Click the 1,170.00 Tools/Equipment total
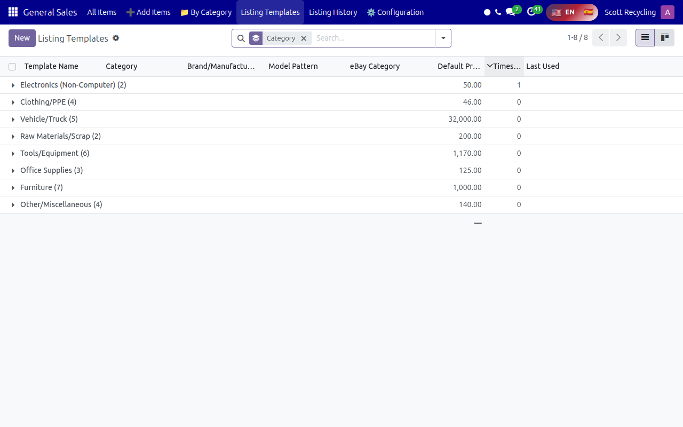This screenshot has width=683, height=427. [467, 153]
